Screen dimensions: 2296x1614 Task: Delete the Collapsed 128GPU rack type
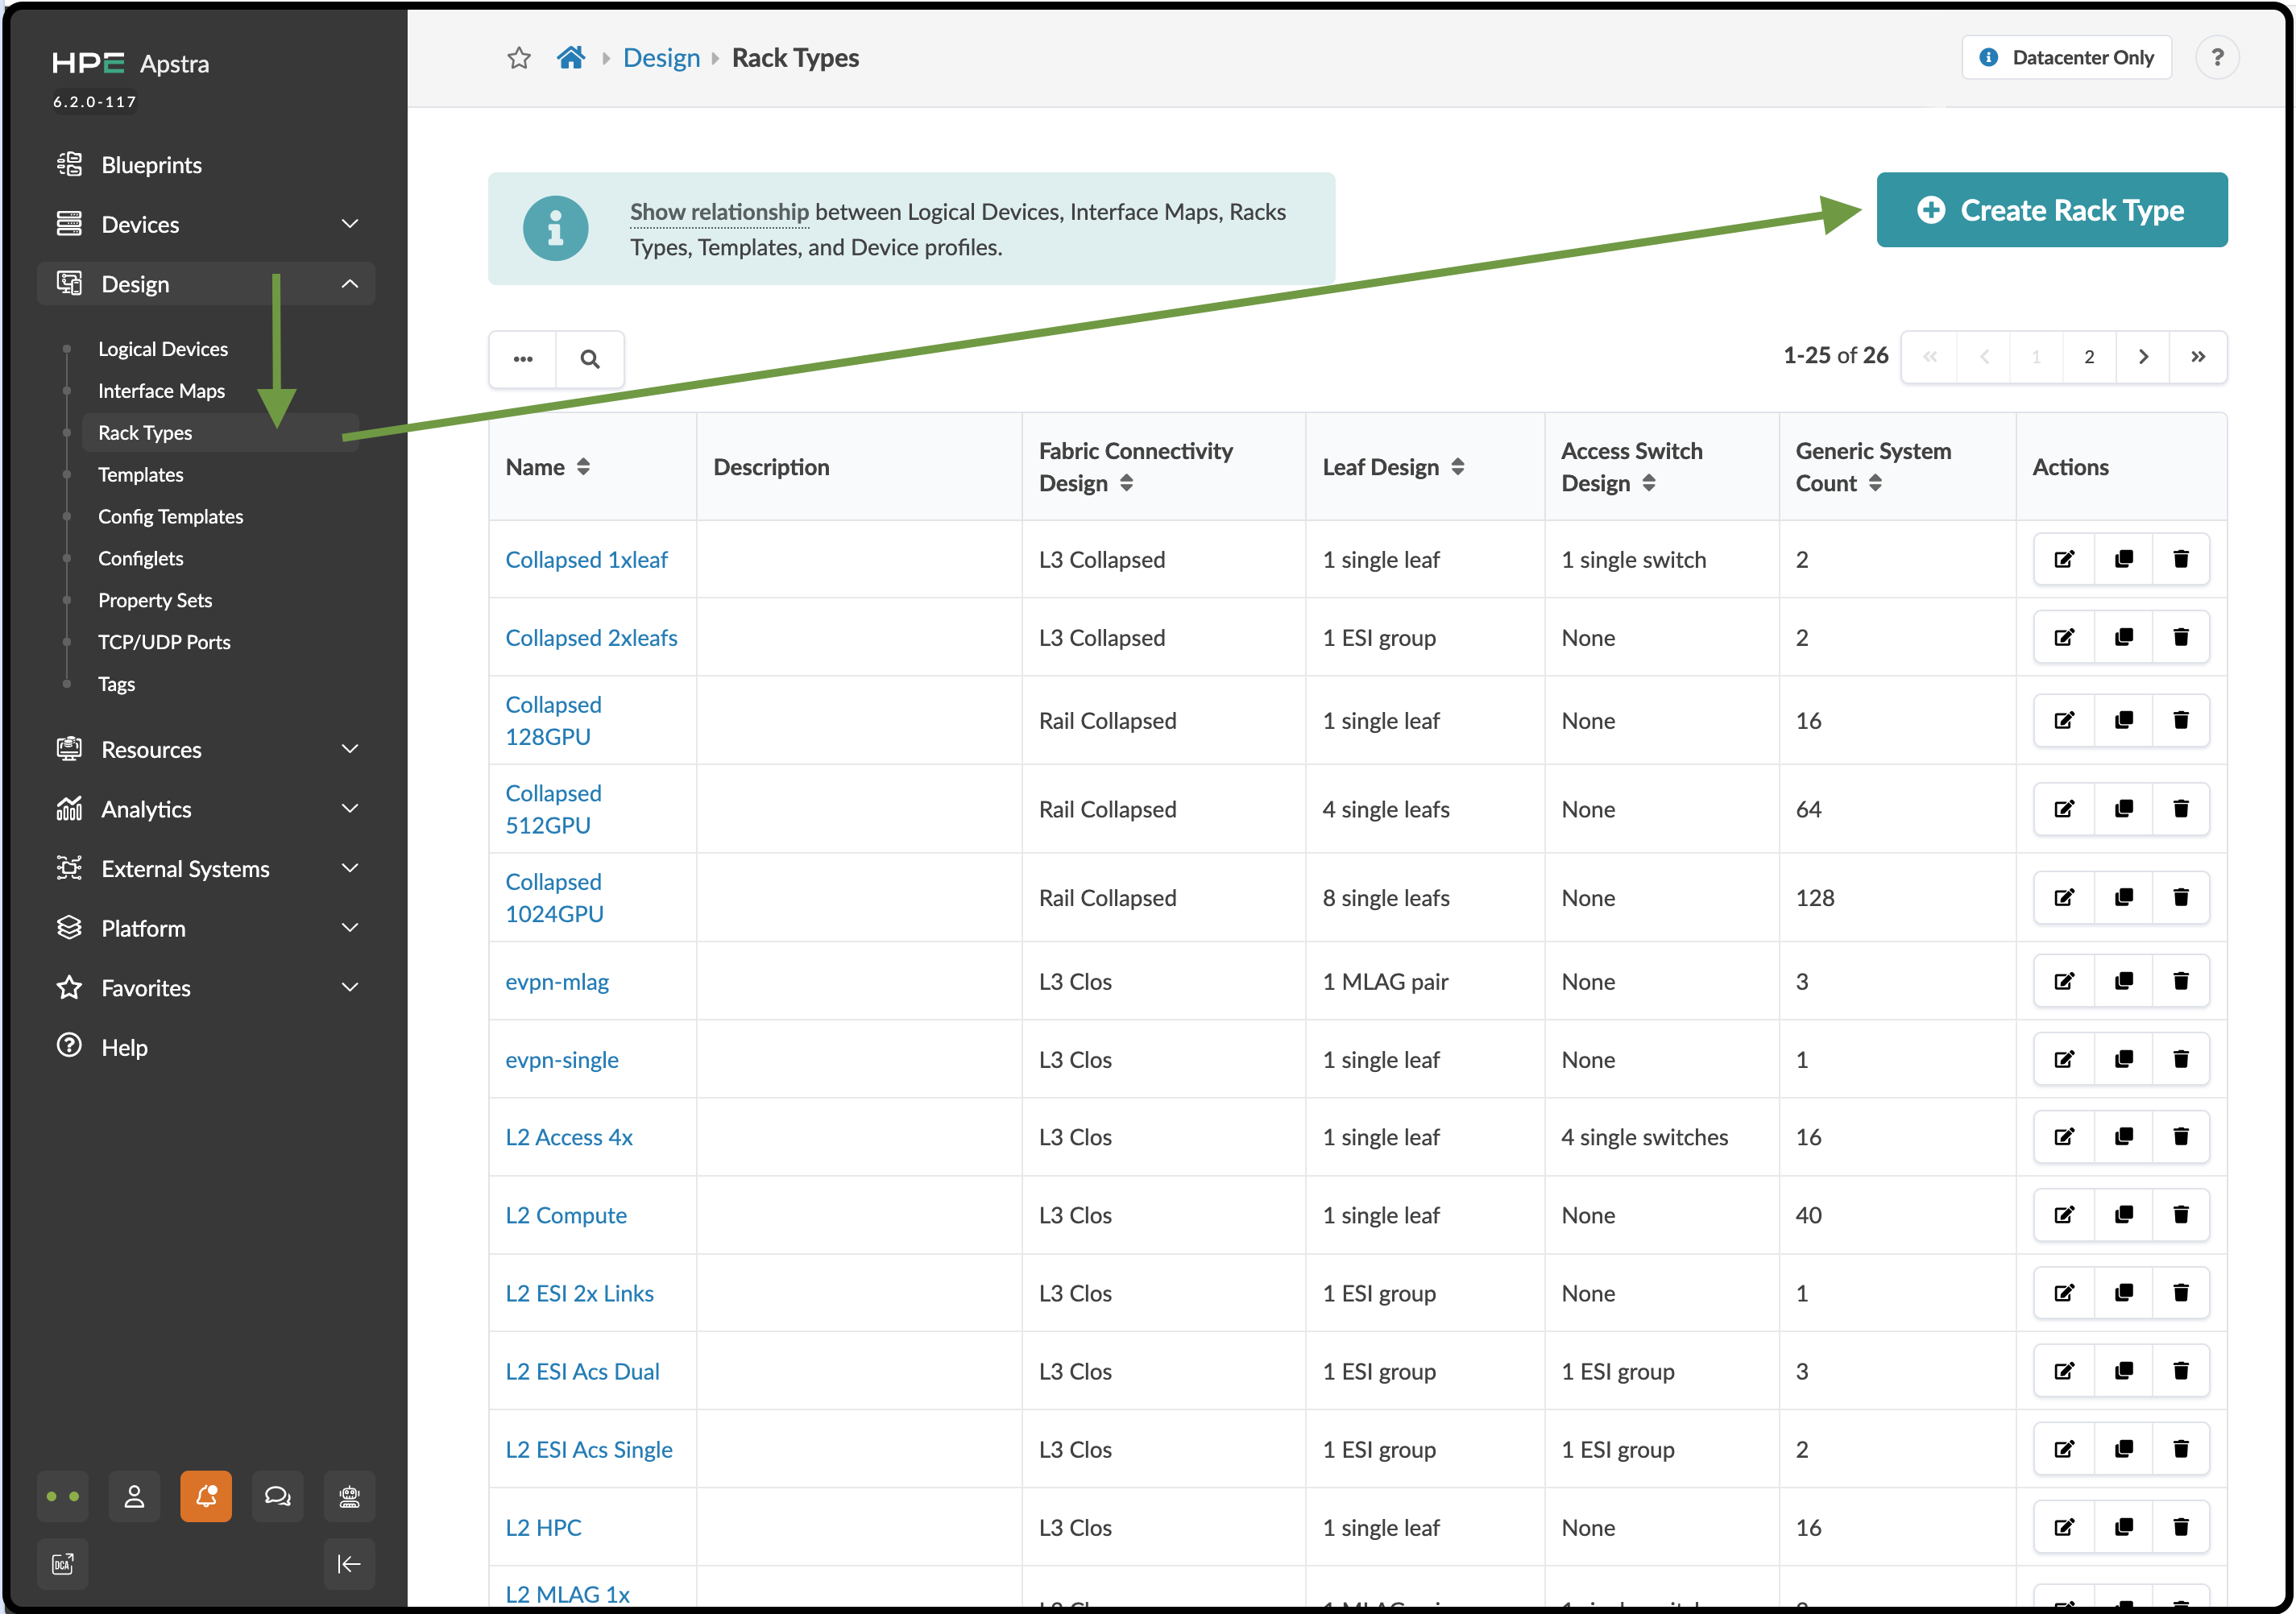(x=2180, y=720)
